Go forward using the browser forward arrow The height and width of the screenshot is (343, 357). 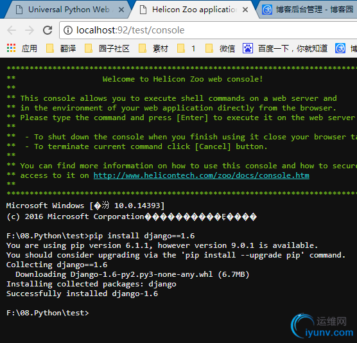[30, 30]
